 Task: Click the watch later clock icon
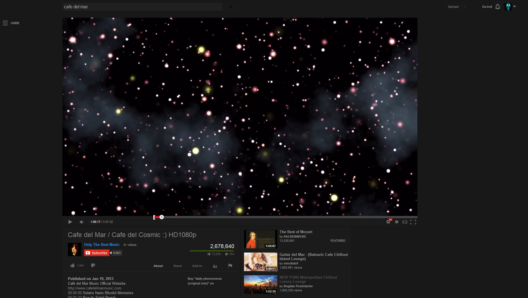tap(396, 222)
